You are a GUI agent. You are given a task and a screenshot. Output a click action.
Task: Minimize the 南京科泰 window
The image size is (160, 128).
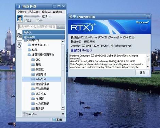(x=54, y=6)
